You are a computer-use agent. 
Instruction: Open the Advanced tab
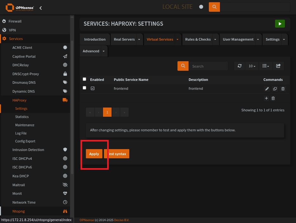(91, 51)
